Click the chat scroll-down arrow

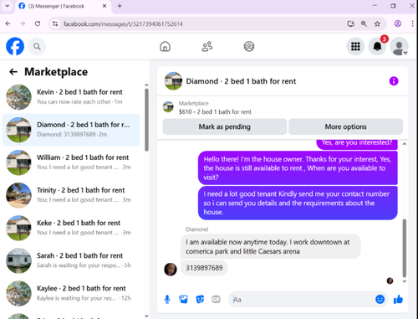click(404, 281)
